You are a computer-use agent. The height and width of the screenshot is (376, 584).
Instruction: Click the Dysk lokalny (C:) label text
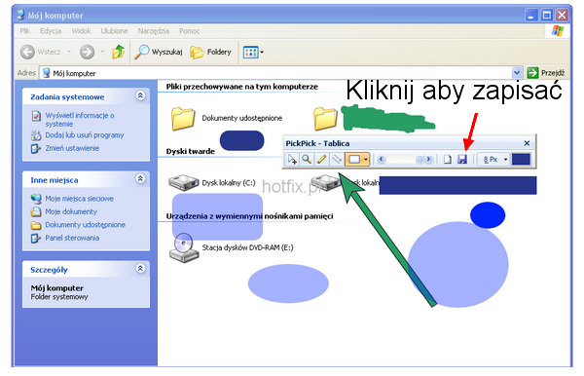229,183
